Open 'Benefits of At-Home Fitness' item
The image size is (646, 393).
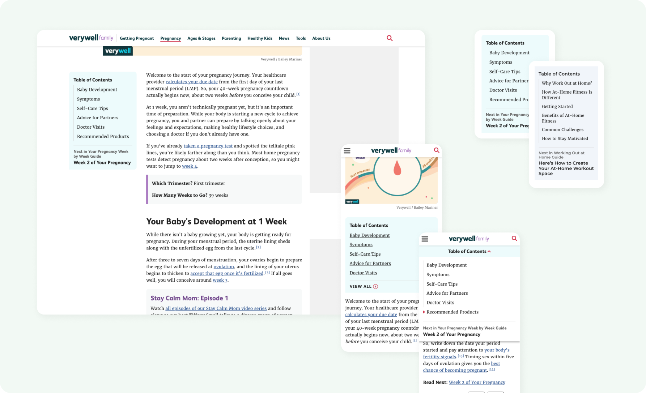pyautogui.click(x=563, y=118)
